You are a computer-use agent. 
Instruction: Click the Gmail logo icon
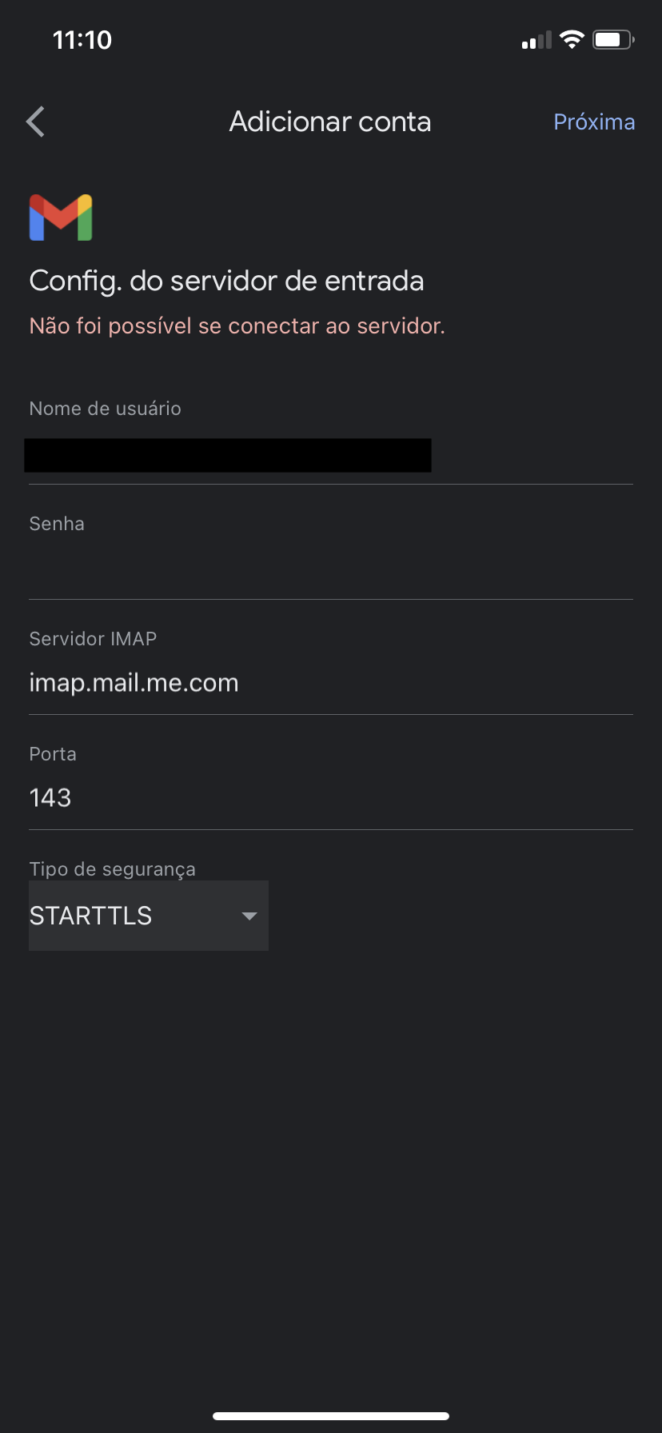61,218
